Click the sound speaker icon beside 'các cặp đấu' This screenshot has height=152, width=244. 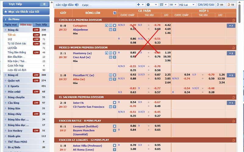[x=77, y=5]
